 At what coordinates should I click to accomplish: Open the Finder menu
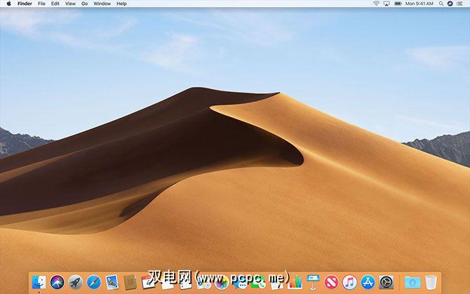tap(25, 4)
